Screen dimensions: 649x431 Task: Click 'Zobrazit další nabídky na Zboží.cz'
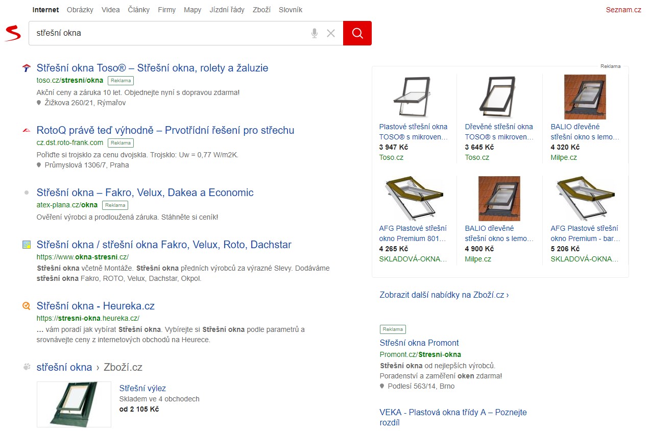point(444,295)
